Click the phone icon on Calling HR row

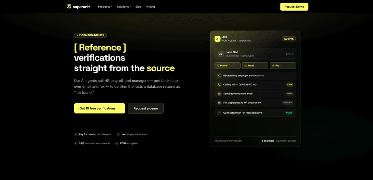pos(219,84)
